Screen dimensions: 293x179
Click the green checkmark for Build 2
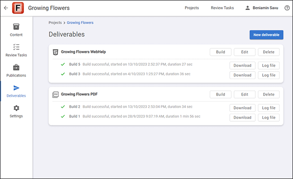[x=63, y=107]
